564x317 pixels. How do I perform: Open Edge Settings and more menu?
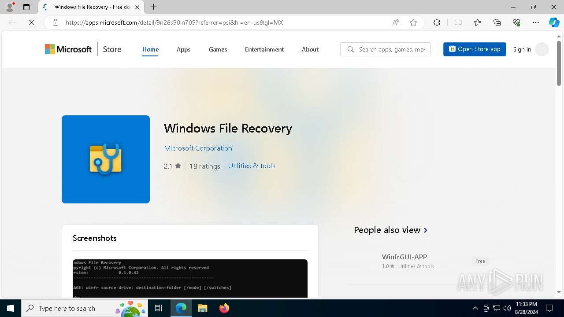(536, 22)
